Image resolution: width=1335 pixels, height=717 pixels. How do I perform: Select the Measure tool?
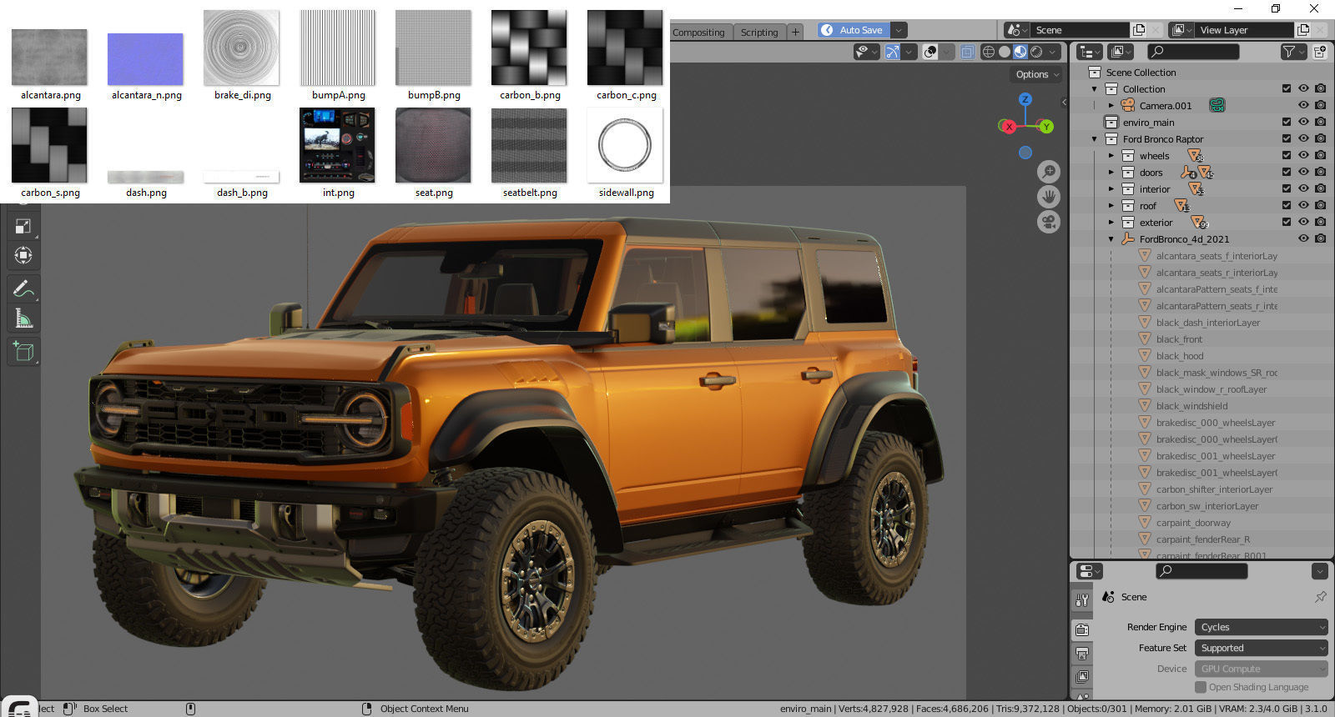click(23, 318)
